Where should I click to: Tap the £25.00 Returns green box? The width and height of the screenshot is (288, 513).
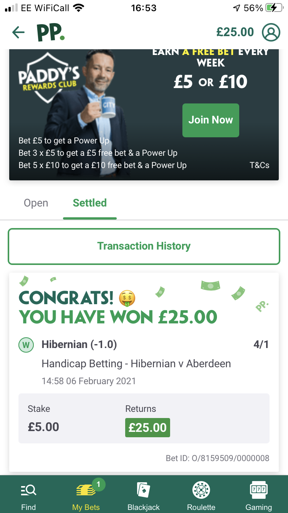[x=147, y=428]
